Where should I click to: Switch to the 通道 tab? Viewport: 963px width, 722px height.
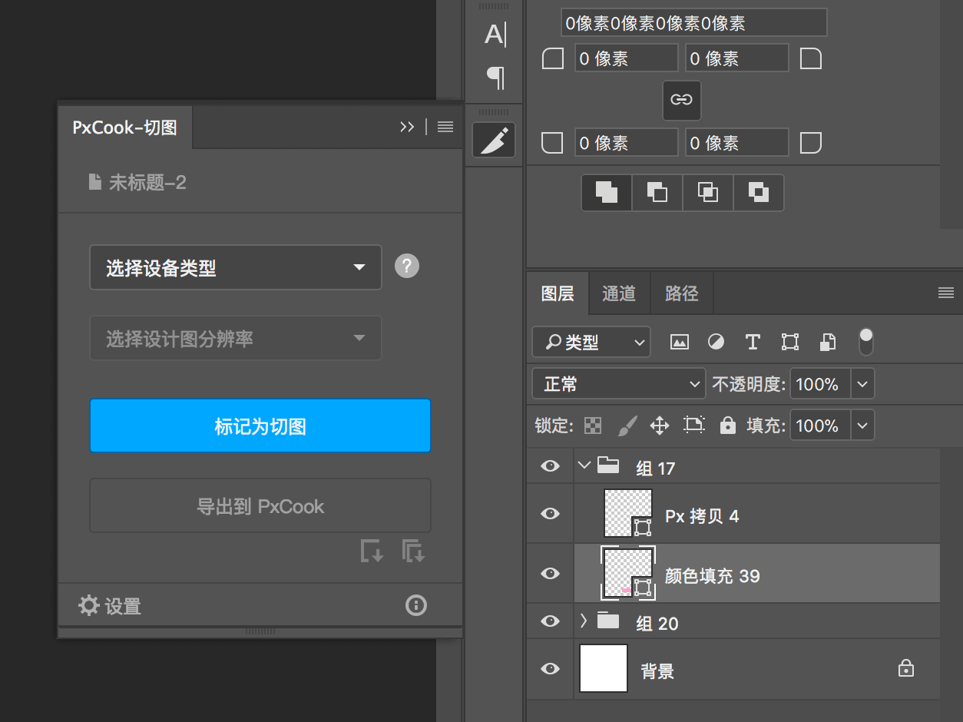click(619, 293)
